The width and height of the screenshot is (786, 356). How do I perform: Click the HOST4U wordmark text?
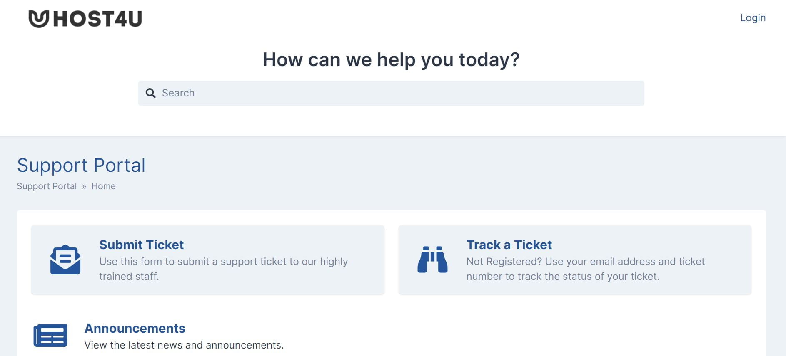(97, 17)
